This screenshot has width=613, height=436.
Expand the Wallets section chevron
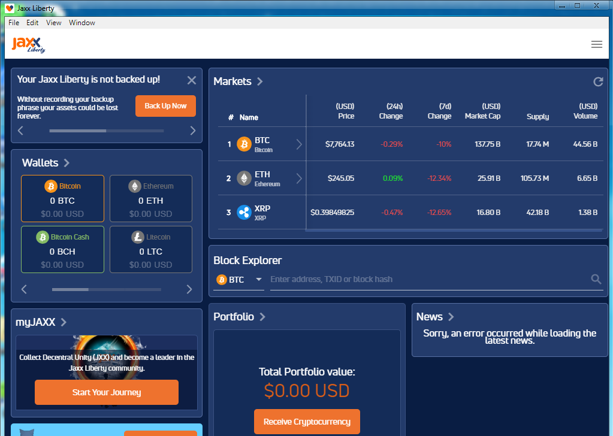click(67, 163)
